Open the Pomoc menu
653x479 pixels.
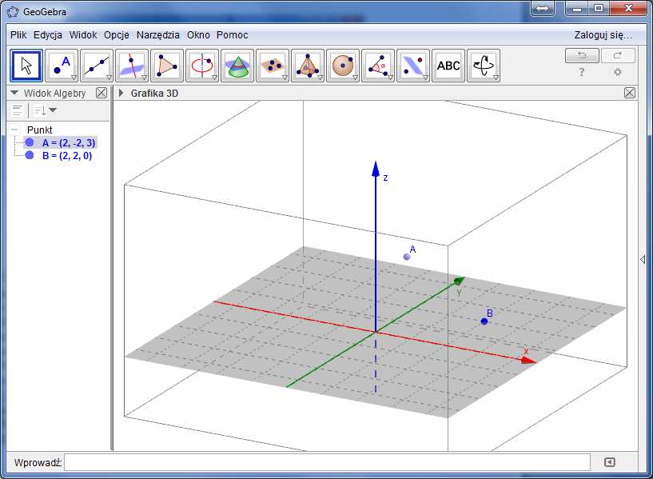click(x=232, y=35)
